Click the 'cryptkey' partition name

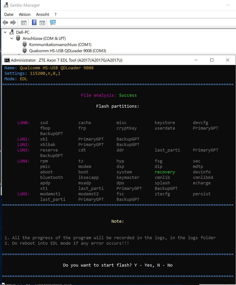127,128
